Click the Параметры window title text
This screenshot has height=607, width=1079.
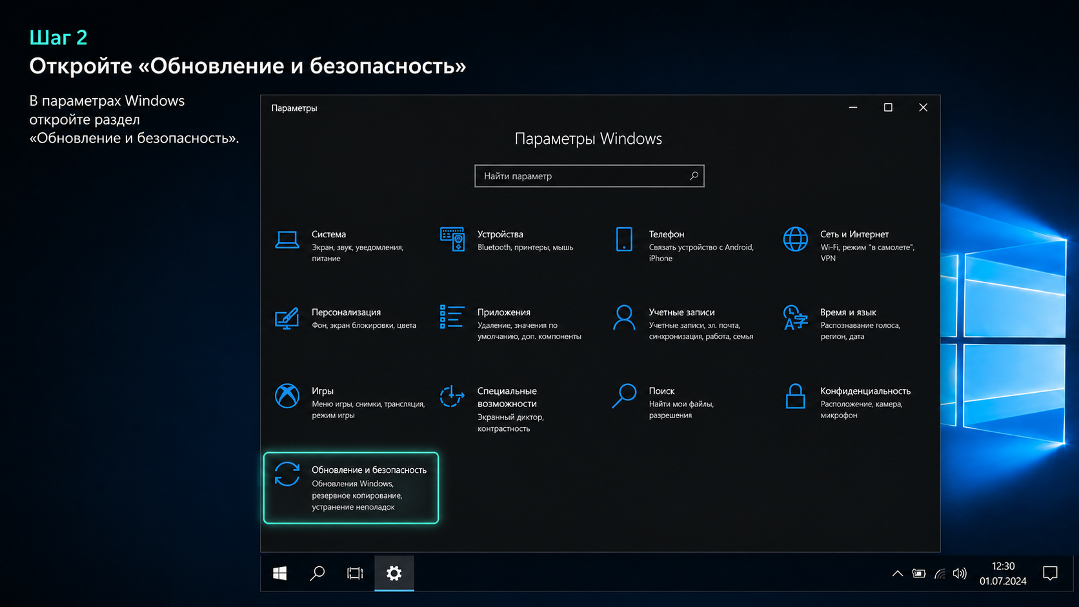(294, 108)
